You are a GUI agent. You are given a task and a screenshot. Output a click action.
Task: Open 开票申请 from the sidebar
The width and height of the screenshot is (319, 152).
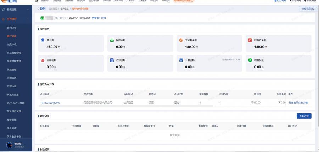(x=12, y=86)
